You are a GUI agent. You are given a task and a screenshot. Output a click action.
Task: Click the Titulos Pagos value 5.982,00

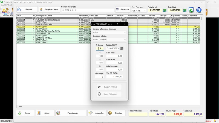(x=174, y=114)
